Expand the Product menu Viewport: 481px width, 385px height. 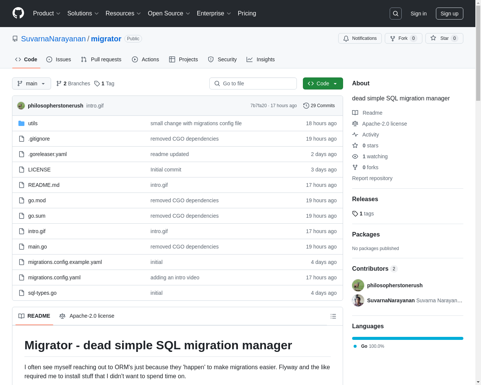(47, 14)
